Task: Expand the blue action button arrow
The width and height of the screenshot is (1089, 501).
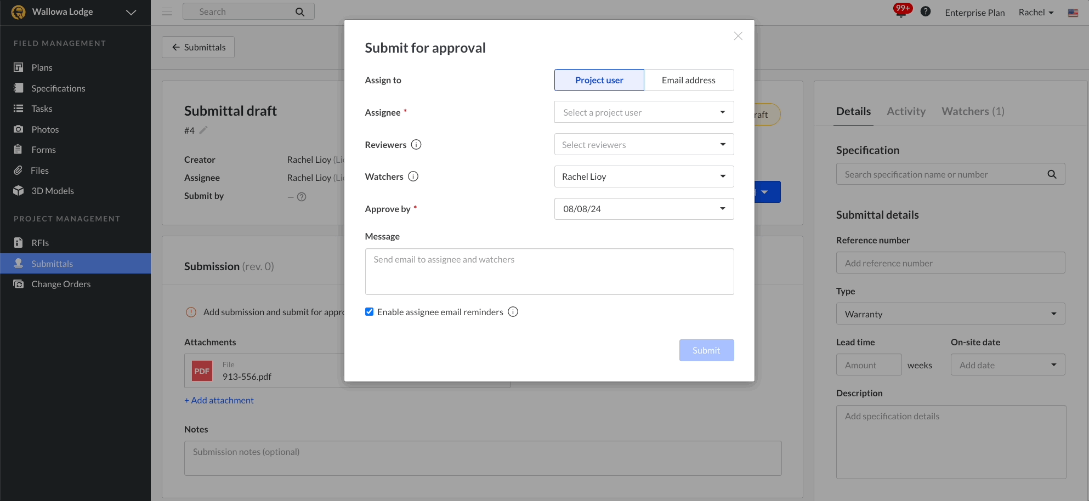Action: (x=765, y=192)
